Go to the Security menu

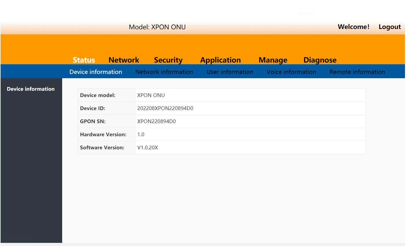pos(168,60)
